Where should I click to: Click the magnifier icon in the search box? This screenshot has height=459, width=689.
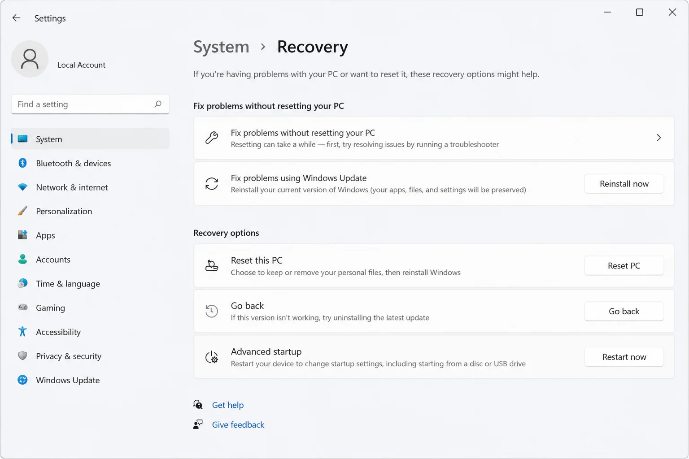point(158,104)
